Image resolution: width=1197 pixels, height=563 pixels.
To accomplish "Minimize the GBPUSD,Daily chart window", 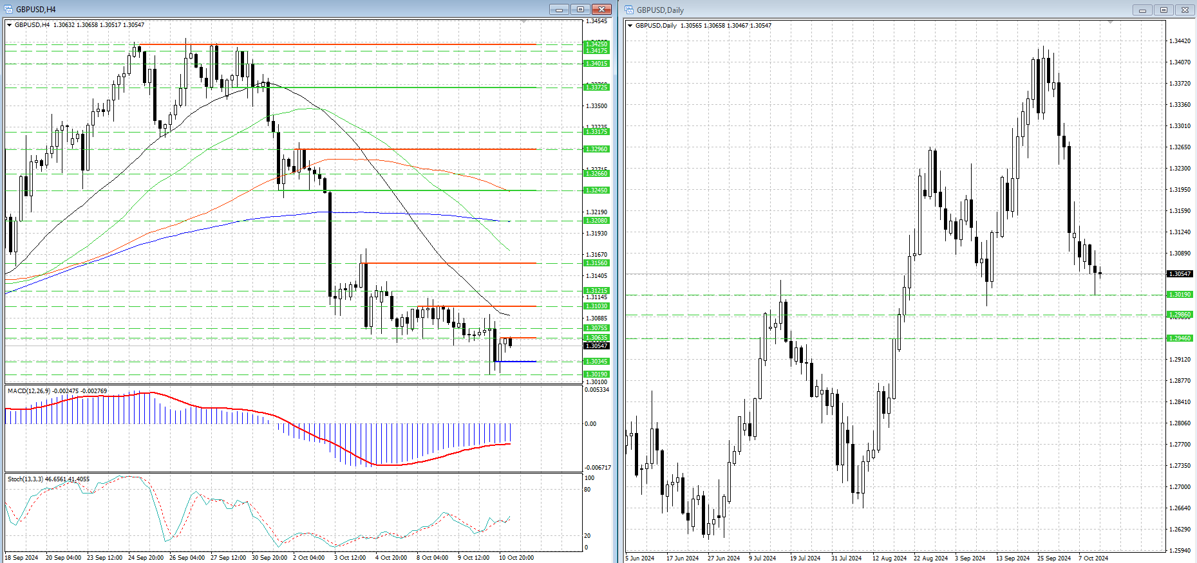I will coord(1143,10).
